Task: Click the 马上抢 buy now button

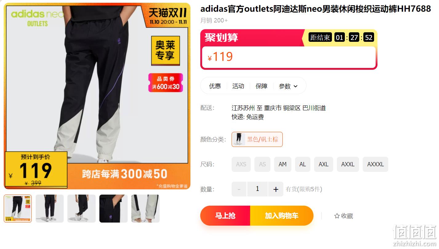Action: click(225, 216)
